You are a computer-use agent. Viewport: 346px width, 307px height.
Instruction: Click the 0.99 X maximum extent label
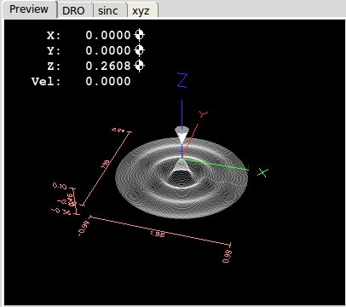tap(228, 257)
